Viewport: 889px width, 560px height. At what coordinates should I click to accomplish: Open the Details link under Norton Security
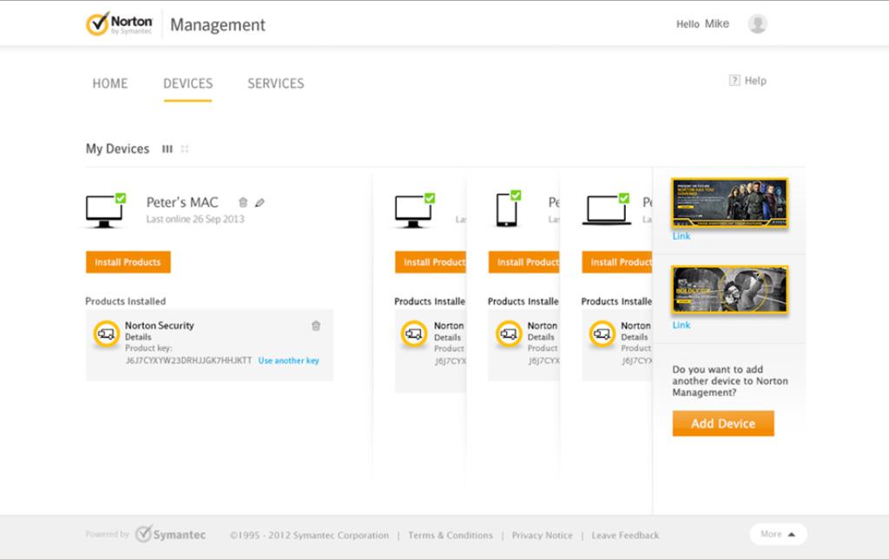tap(138, 337)
